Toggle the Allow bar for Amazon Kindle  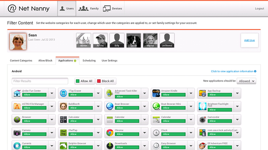(x=173, y=95)
